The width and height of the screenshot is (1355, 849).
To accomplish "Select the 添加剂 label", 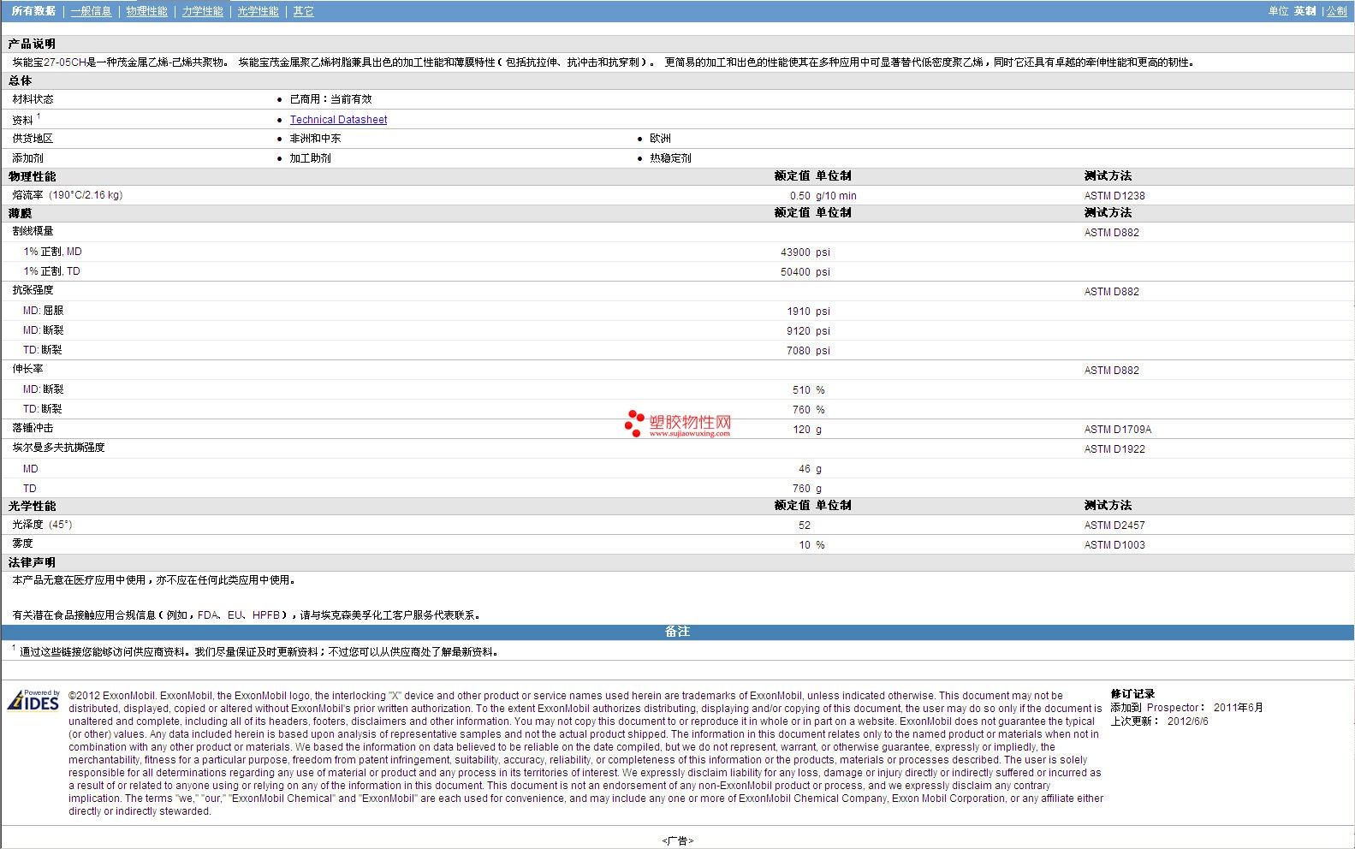I will pos(27,158).
